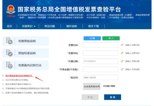Click the blue 扫描 button
154x106 pixels.
pyautogui.click(x=92, y=38)
